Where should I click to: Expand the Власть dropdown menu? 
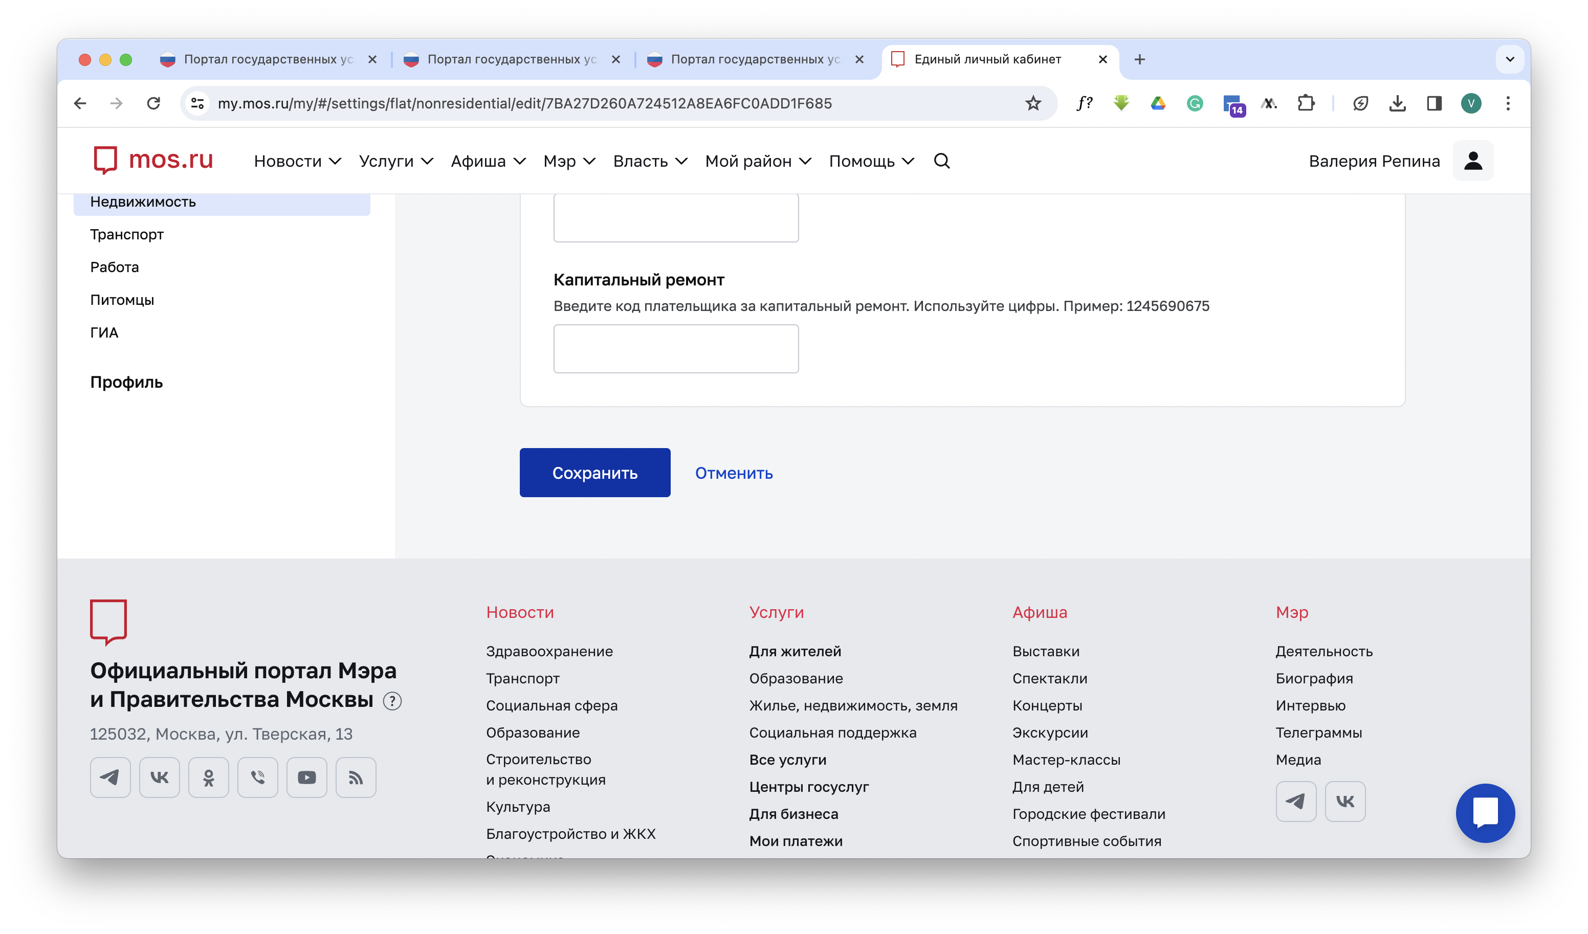pos(650,161)
